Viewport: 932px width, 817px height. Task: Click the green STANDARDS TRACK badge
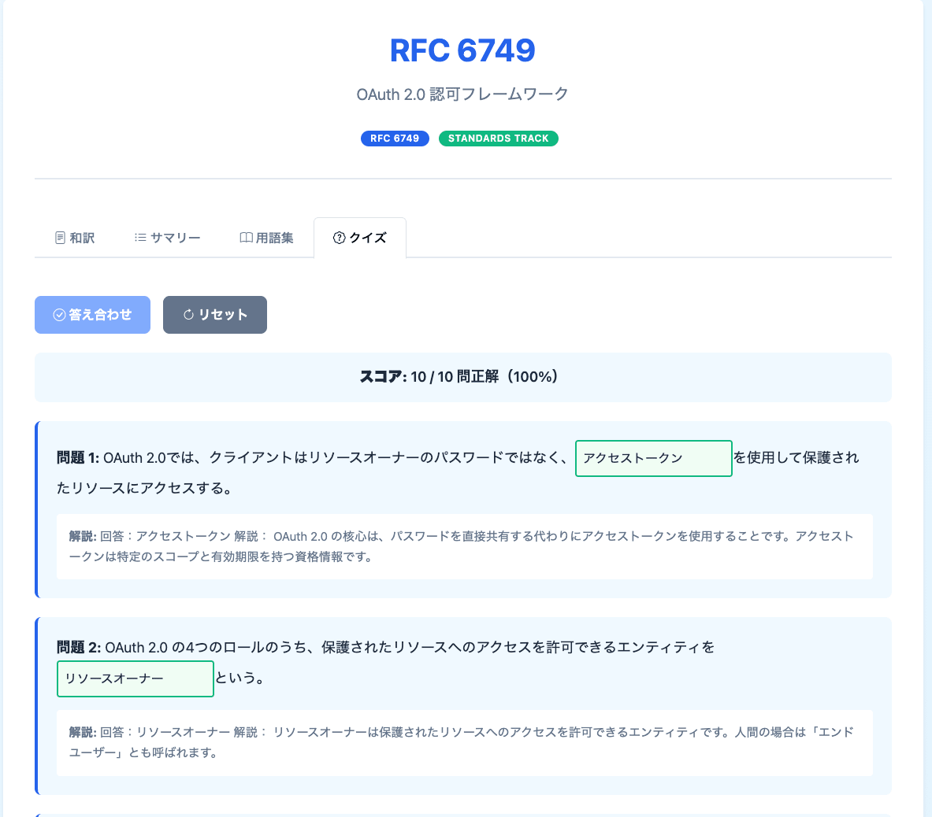pos(498,139)
